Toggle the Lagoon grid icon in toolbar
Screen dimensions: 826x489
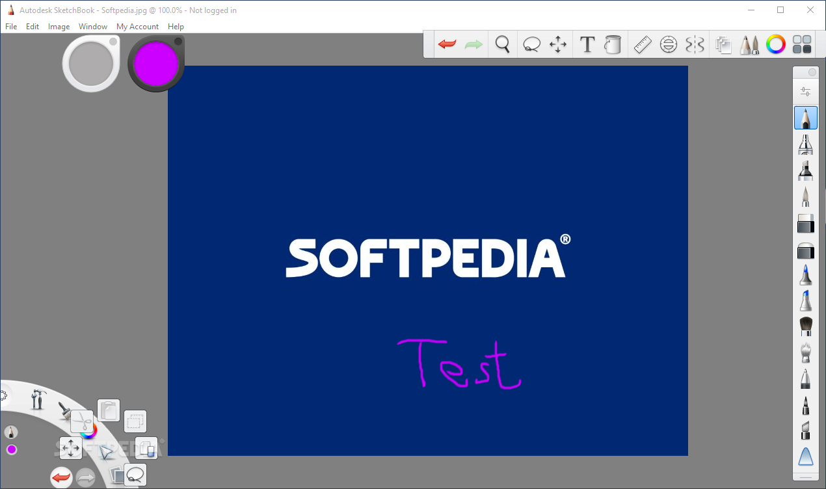[x=803, y=44]
